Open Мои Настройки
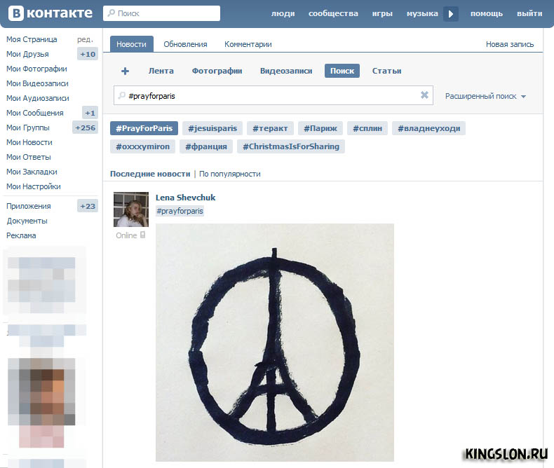 tap(34, 186)
